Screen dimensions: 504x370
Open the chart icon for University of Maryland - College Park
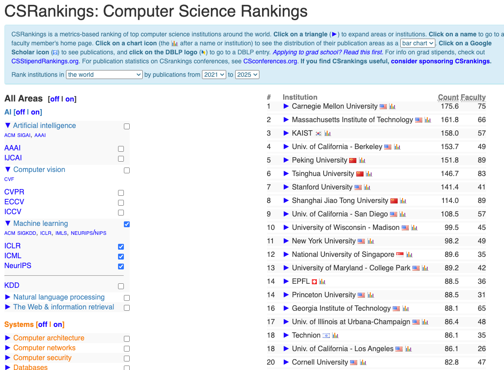click(x=425, y=268)
